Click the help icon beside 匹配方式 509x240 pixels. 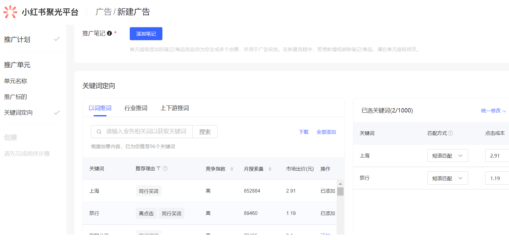click(450, 133)
